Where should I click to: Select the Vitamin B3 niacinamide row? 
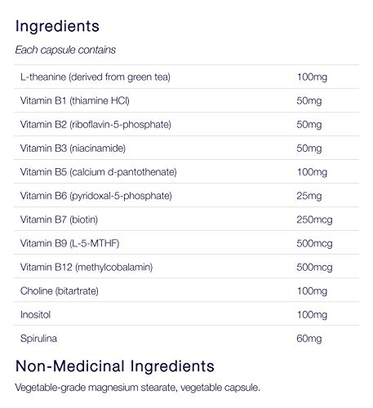186,148
